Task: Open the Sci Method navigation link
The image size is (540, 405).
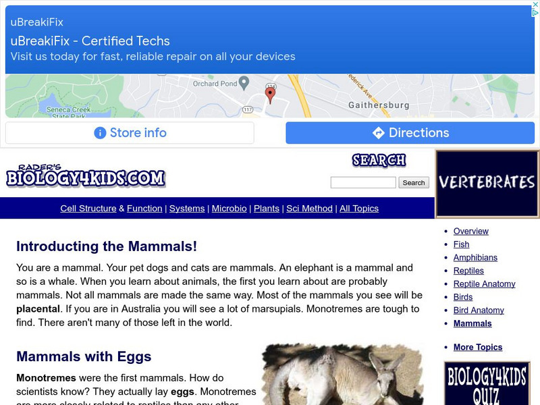Action: [309, 209]
